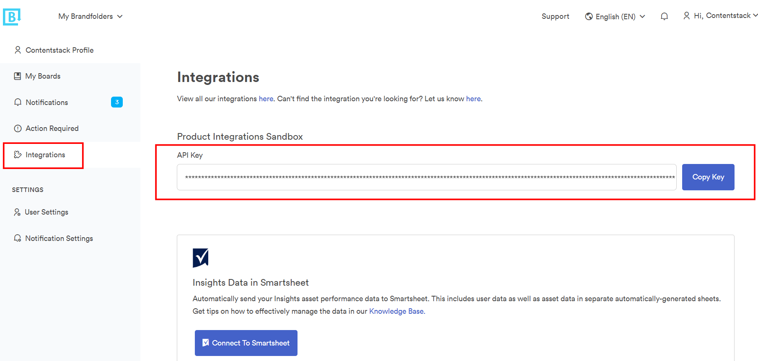Click the Brandfolder logo icon
This screenshot has height=361, width=758.
pyautogui.click(x=12, y=17)
